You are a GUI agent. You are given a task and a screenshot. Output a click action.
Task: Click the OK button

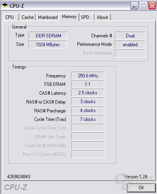tap(141, 188)
